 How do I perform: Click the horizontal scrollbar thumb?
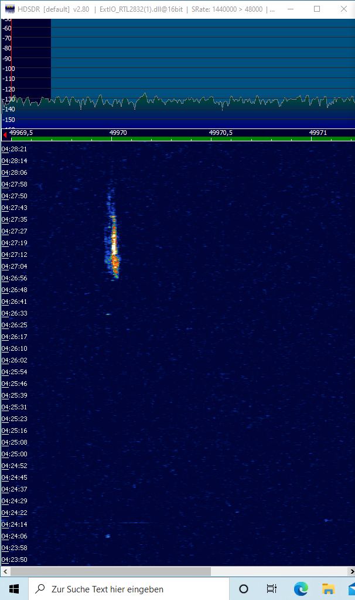click(x=111, y=571)
